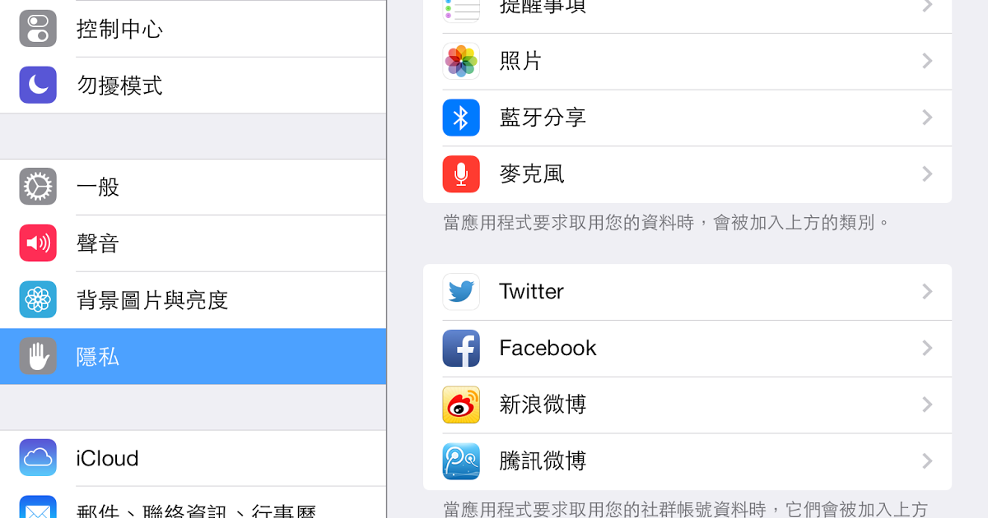
Task: Expand the 麥克風 row chevron
Action: [x=927, y=174]
